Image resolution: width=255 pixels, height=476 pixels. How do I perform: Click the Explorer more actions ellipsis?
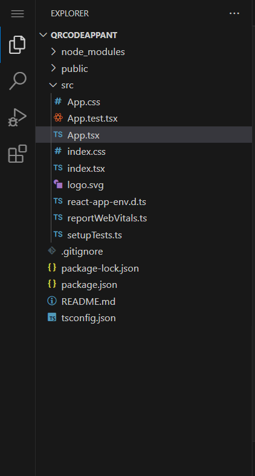(234, 14)
